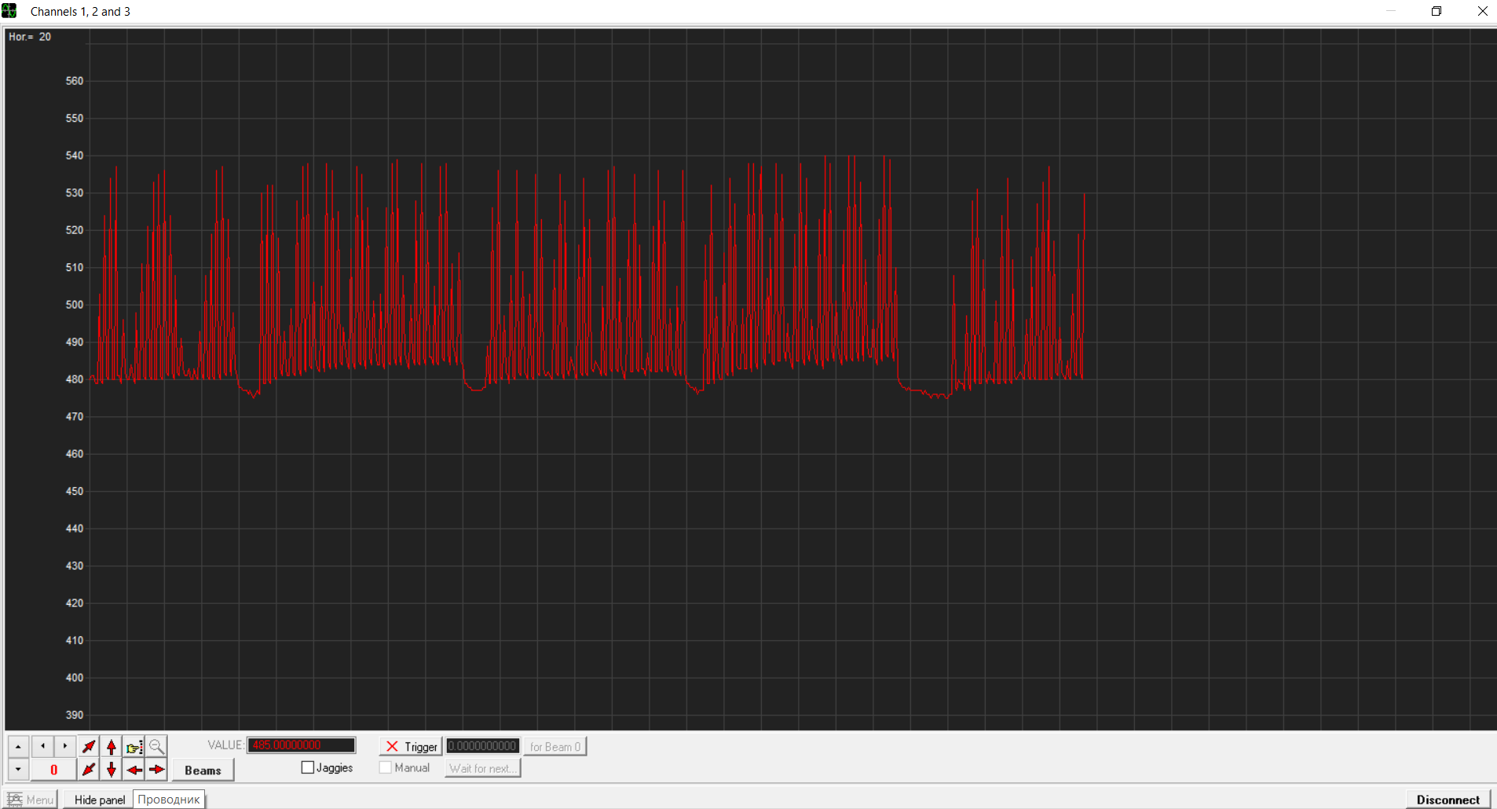Click the magnifier zoom icon
This screenshot has height=809, width=1497.
(156, 746)
